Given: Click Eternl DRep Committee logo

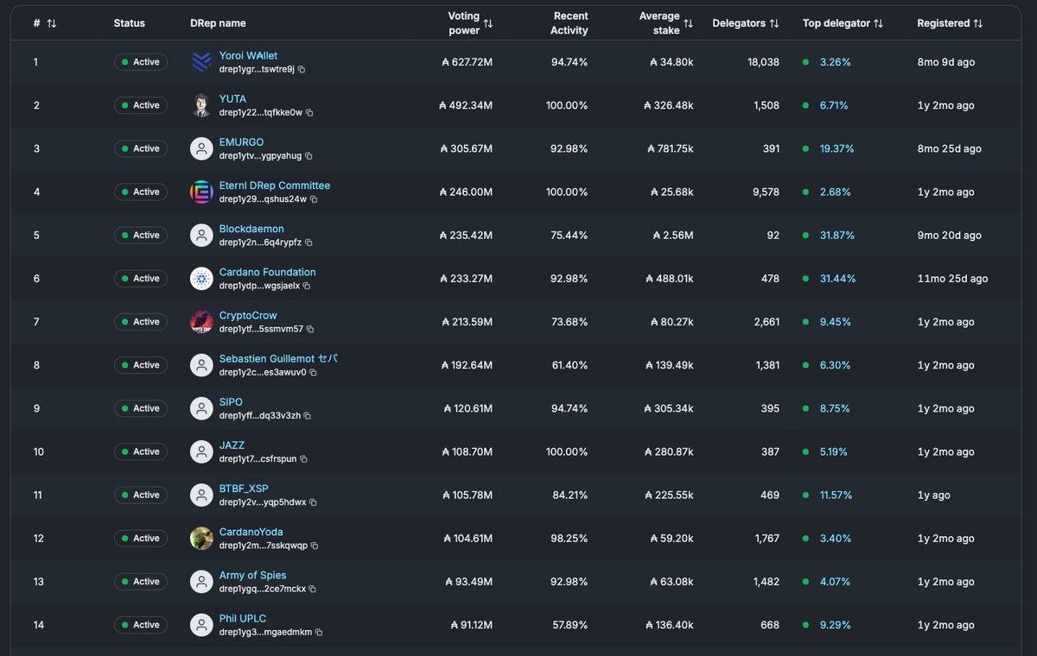Looking at the screenshot, I should tap(201, 192).
